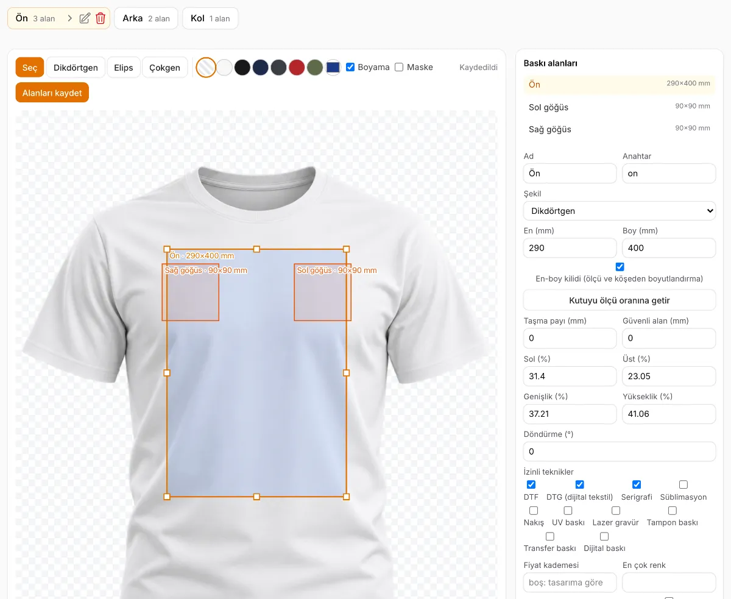
Task: Click the Sol göğüs print area on the shirt
Action: point(322,292)
